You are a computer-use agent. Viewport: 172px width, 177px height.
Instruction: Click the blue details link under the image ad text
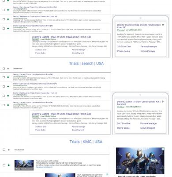42,167
